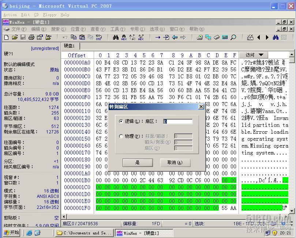Image resolution: width=296 pixels, height=238 pixels.
Task: Click the 22x16=352 value
Action: pos(48,207)
